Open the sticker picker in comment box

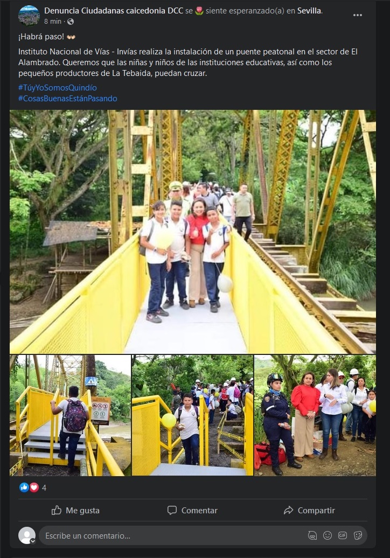tap(358, 535)
